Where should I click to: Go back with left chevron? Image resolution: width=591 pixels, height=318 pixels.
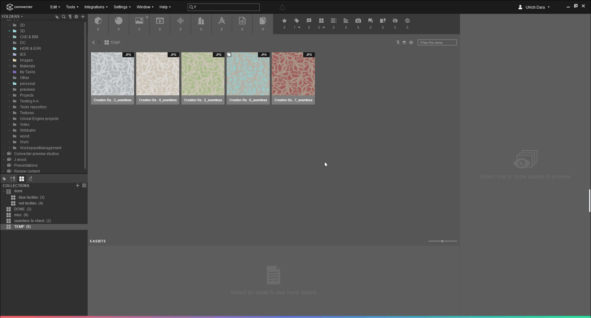[x=93, y=42]
